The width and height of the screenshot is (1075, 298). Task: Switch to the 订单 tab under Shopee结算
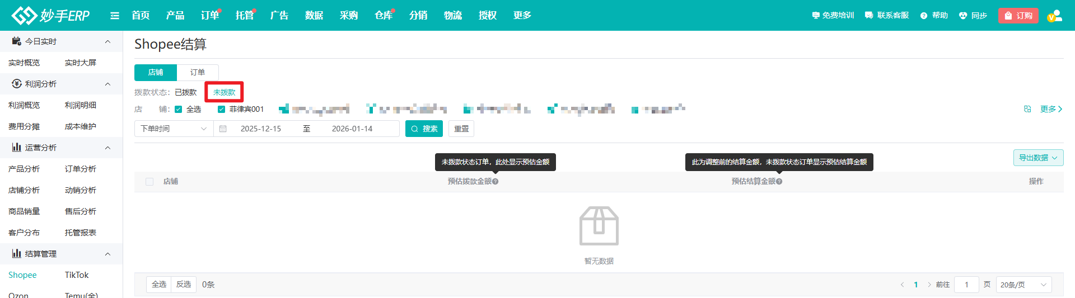tap(198, 72)
